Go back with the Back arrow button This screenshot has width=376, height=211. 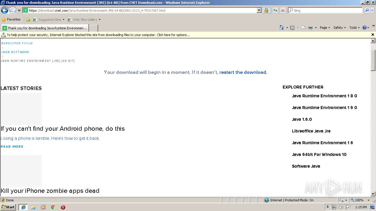pyautogui.click(x=4, y=10)
